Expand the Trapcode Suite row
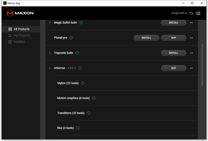 tap(50, 53)
